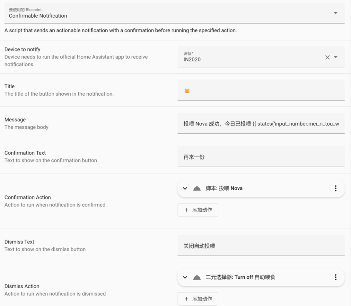Click the Title input field
351x306 pixels.
tap(261, 90)
